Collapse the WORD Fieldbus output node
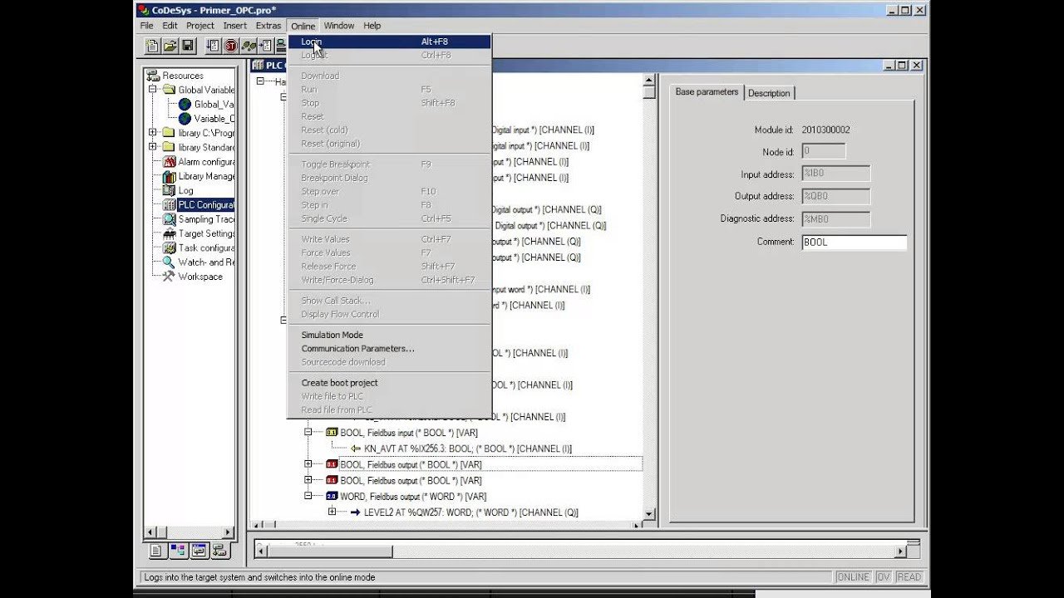This screenshot has width=1064, height=598. (308, 497)
